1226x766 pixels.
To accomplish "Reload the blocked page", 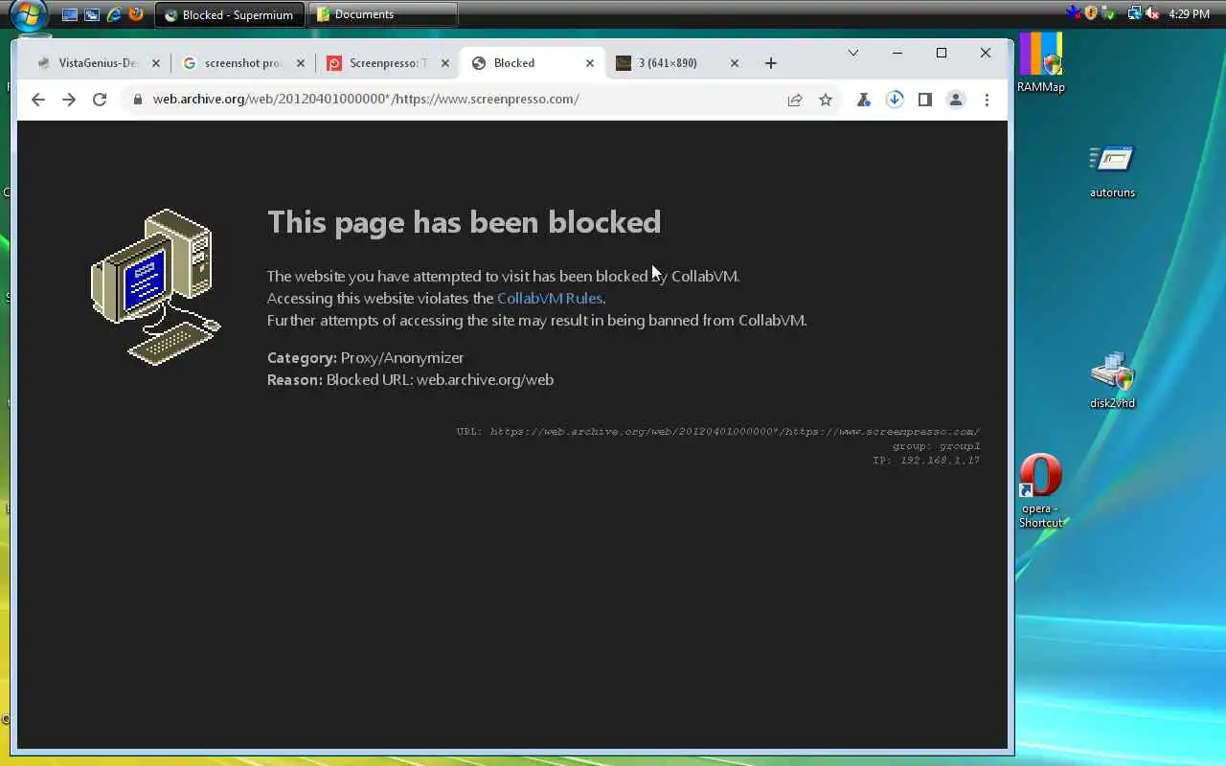I will point(100,100).
